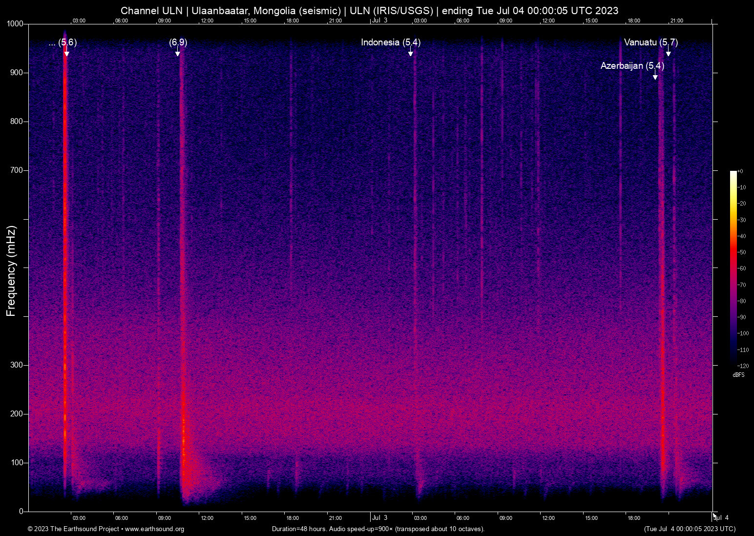Open the www.earthsound.org link
The height and width of the screenshot is (536, 754).
154,529
